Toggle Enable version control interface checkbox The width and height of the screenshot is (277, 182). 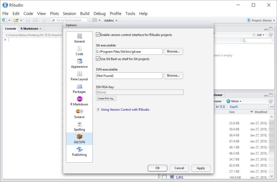coord(98,34)
